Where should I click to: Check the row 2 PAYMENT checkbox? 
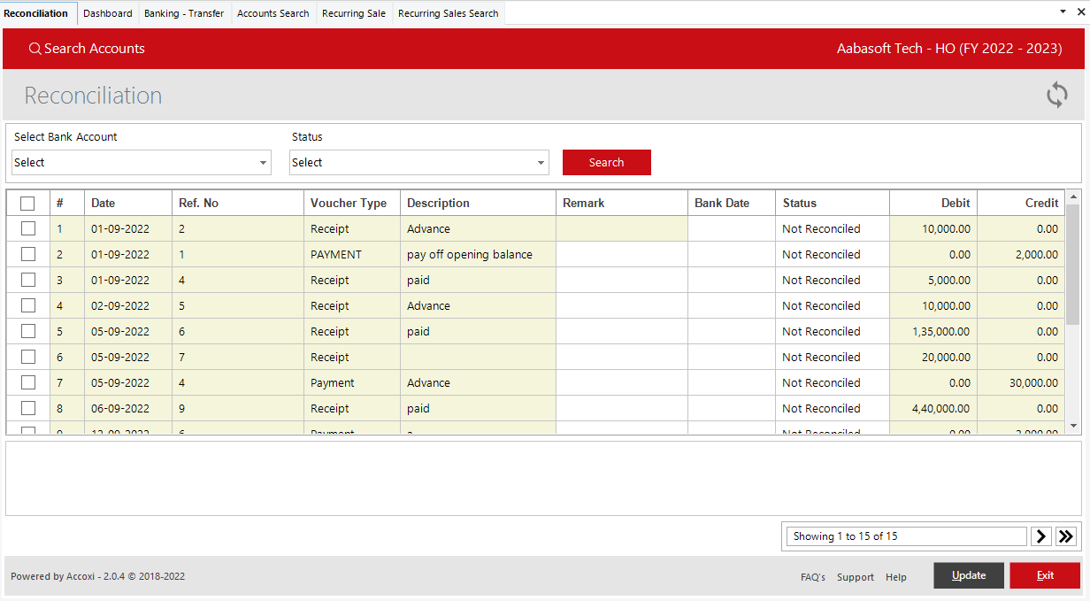tap(27, 254)
